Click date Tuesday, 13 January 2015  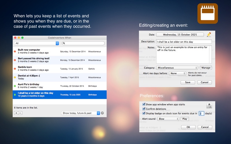[x=71, y=69]
